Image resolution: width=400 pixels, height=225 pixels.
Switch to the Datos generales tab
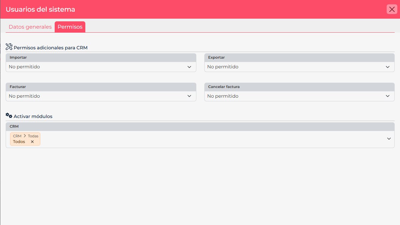(x=30, y=27)
